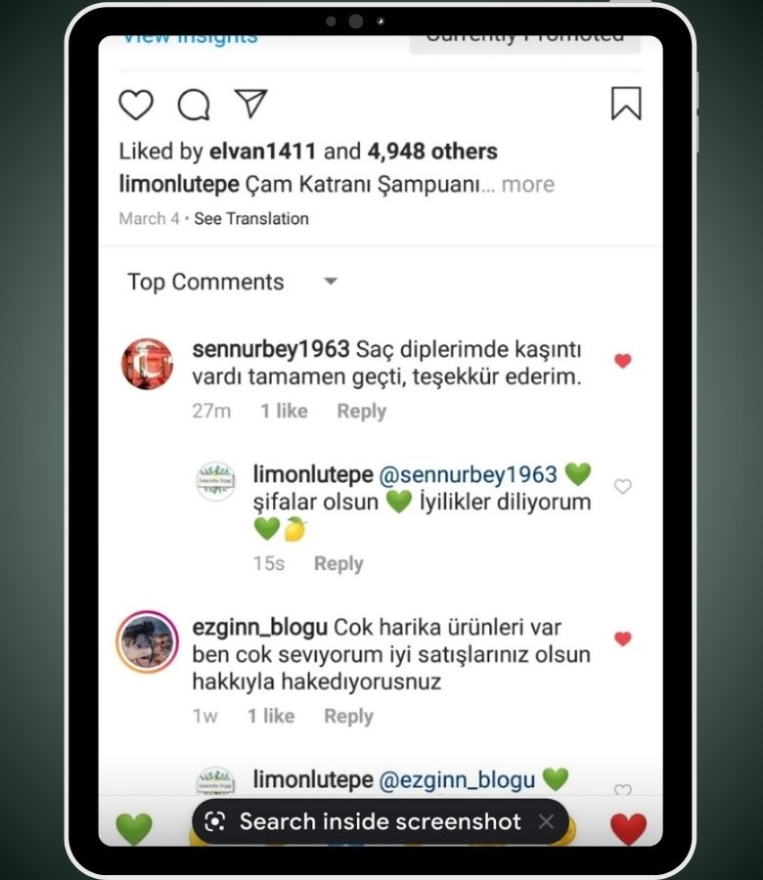Viewport: 763px width, 880px height.
Task: Tap the big green heart sticker
Action: (134, 828)
